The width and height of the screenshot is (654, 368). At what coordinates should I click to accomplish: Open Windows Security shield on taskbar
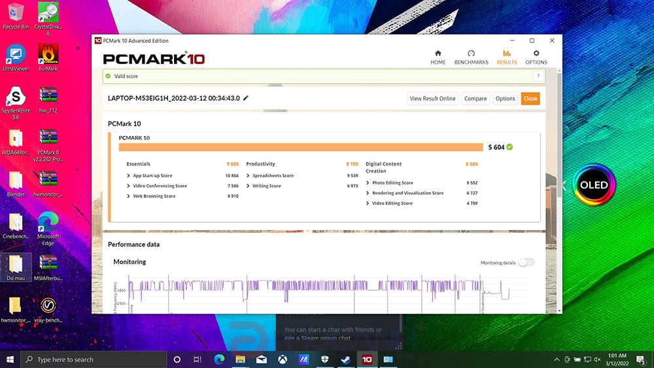point(324,360)
